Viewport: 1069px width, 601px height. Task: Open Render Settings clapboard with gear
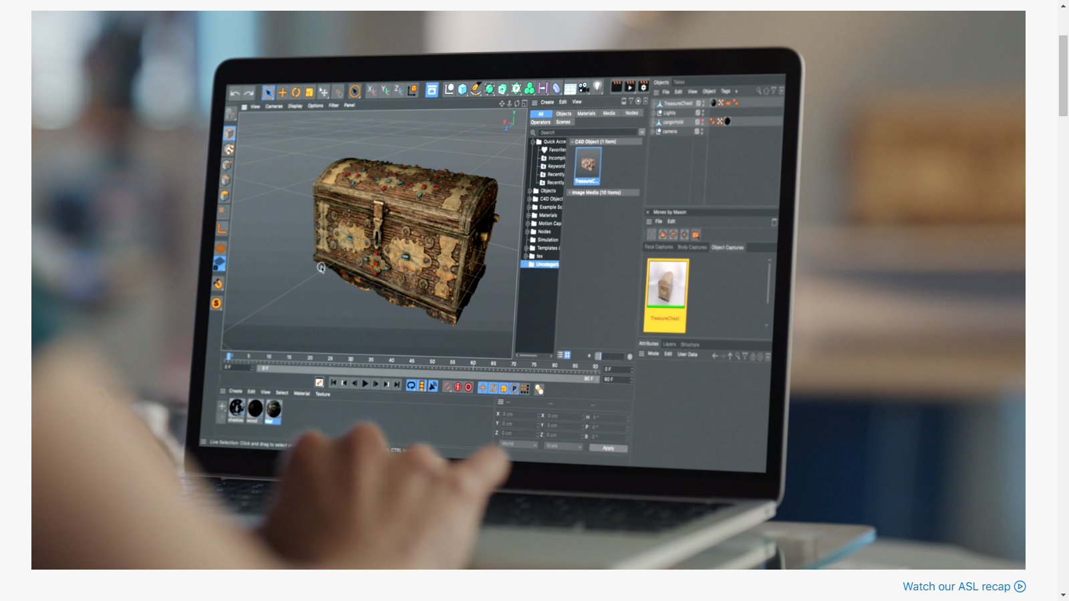(x=644, y=86)
